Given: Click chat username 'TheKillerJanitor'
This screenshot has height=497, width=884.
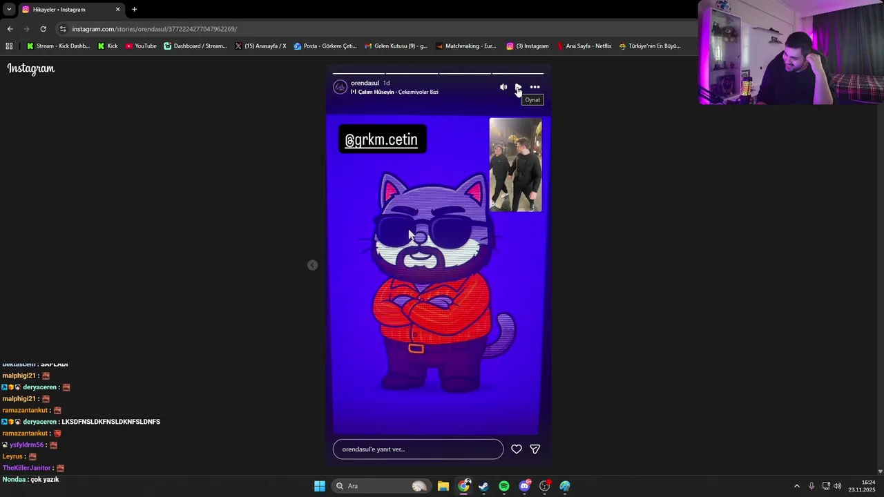Looking at the screenshot, I should click(26, 468).
